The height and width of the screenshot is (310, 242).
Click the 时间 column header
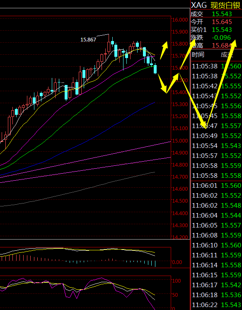[x=198, y=55]
